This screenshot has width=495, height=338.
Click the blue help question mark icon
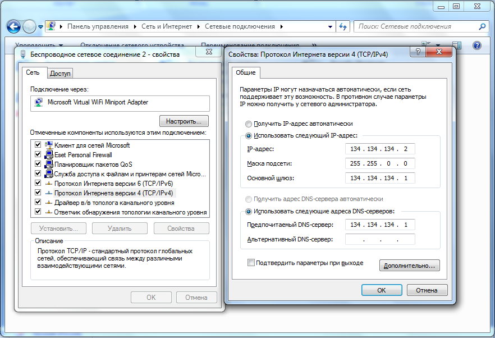[476, 45]
